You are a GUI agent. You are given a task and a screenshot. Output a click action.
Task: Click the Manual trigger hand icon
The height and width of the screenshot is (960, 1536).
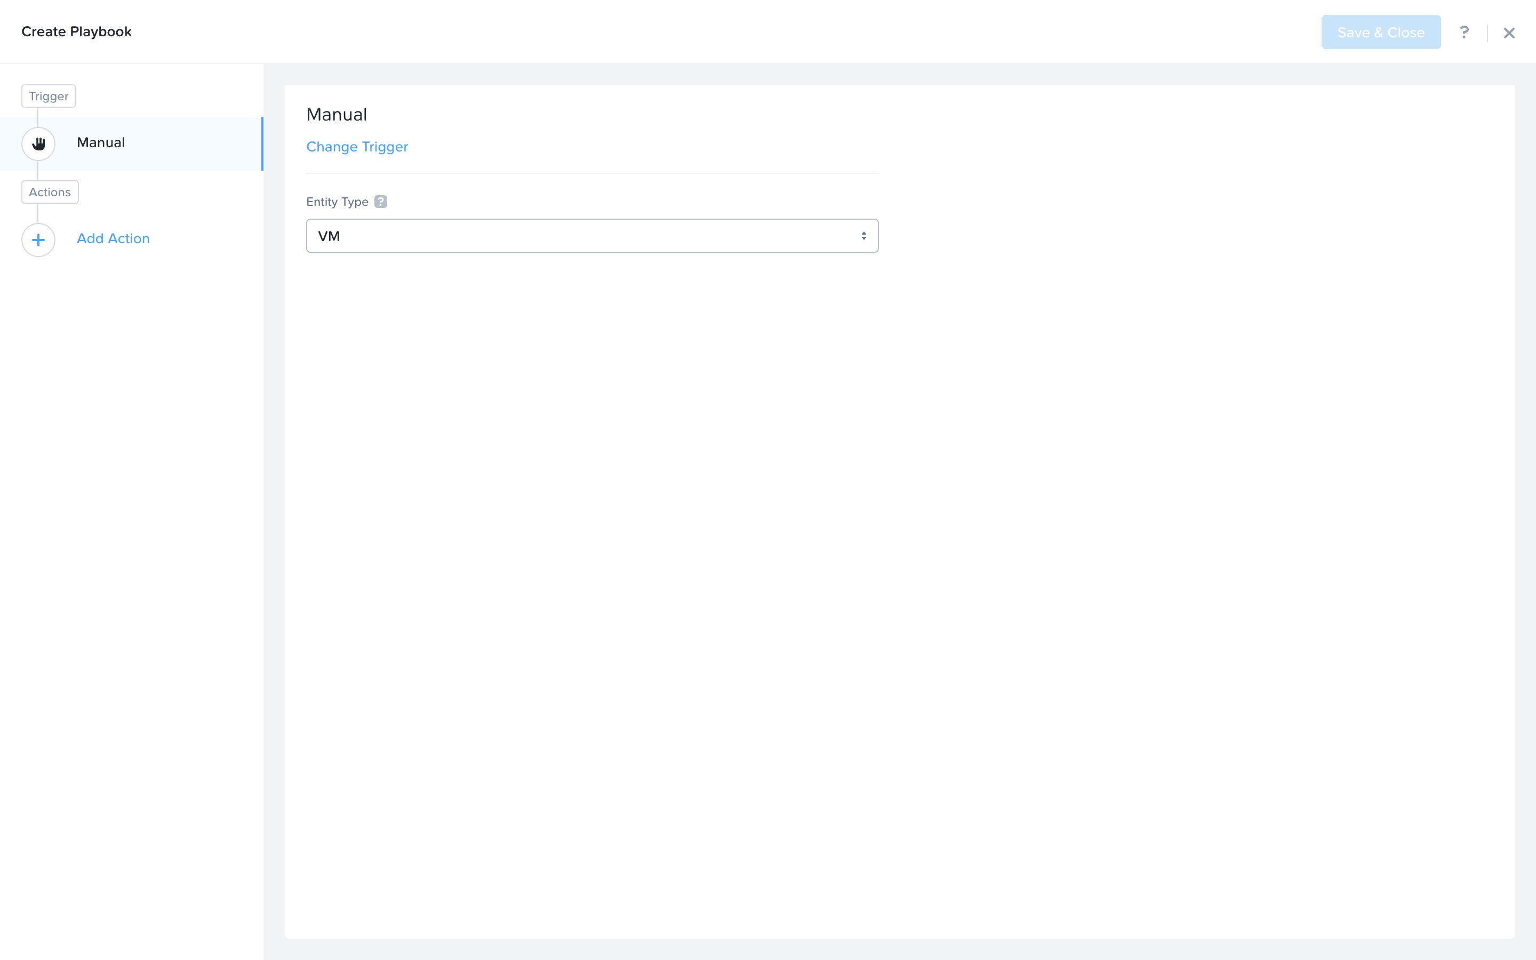pos(39,143)
